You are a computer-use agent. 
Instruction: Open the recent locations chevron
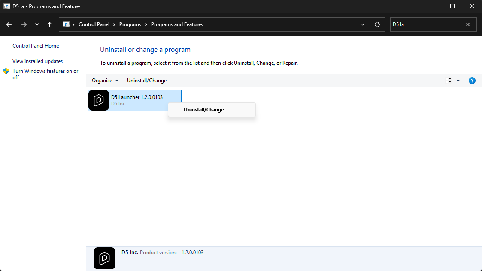37,24
